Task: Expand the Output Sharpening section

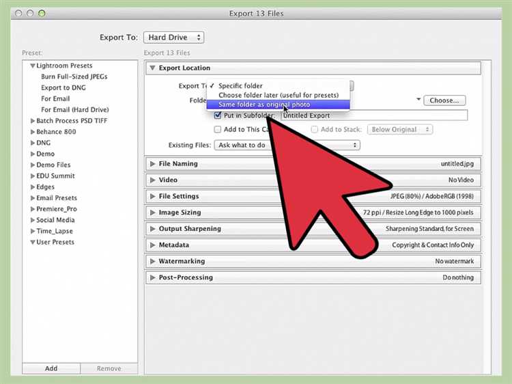Action: [x=152, y=229]
